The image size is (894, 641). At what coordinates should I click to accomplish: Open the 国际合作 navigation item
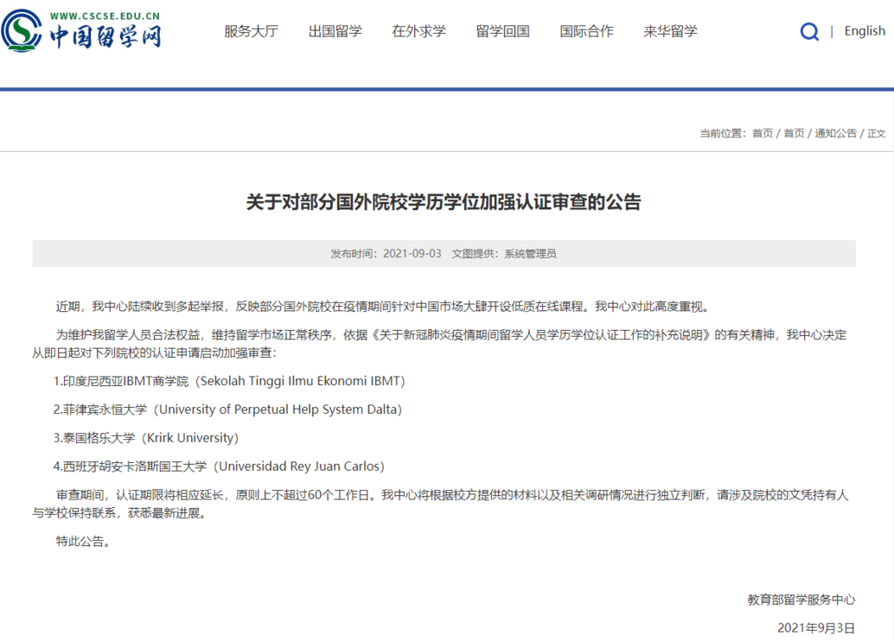(586, 32)
